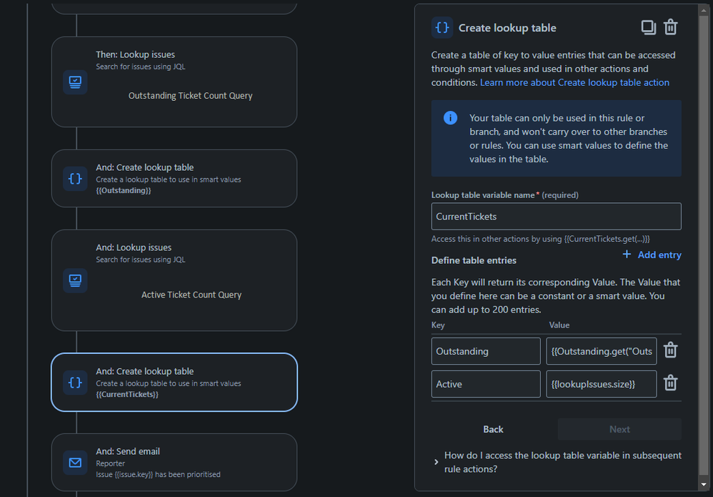This screenshot has width=713, height=497.
Task: Click the Outstanding key input field
Action: pyautogui.click(x=486, y=351)
